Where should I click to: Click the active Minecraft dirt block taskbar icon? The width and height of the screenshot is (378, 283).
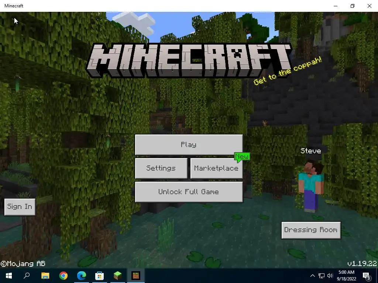[136, 276]
